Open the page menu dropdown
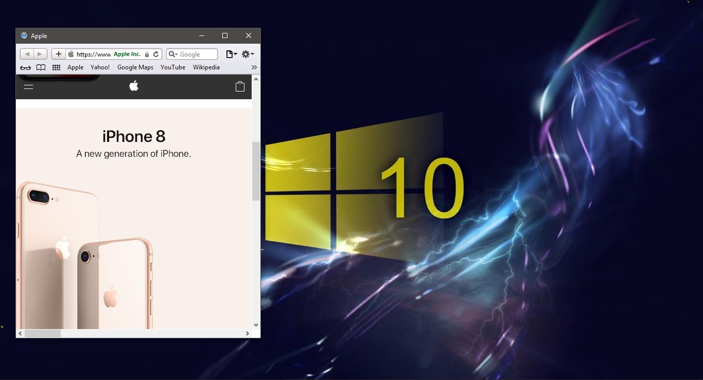This screenshot has height=380, width=703. (x=232, y=54)
